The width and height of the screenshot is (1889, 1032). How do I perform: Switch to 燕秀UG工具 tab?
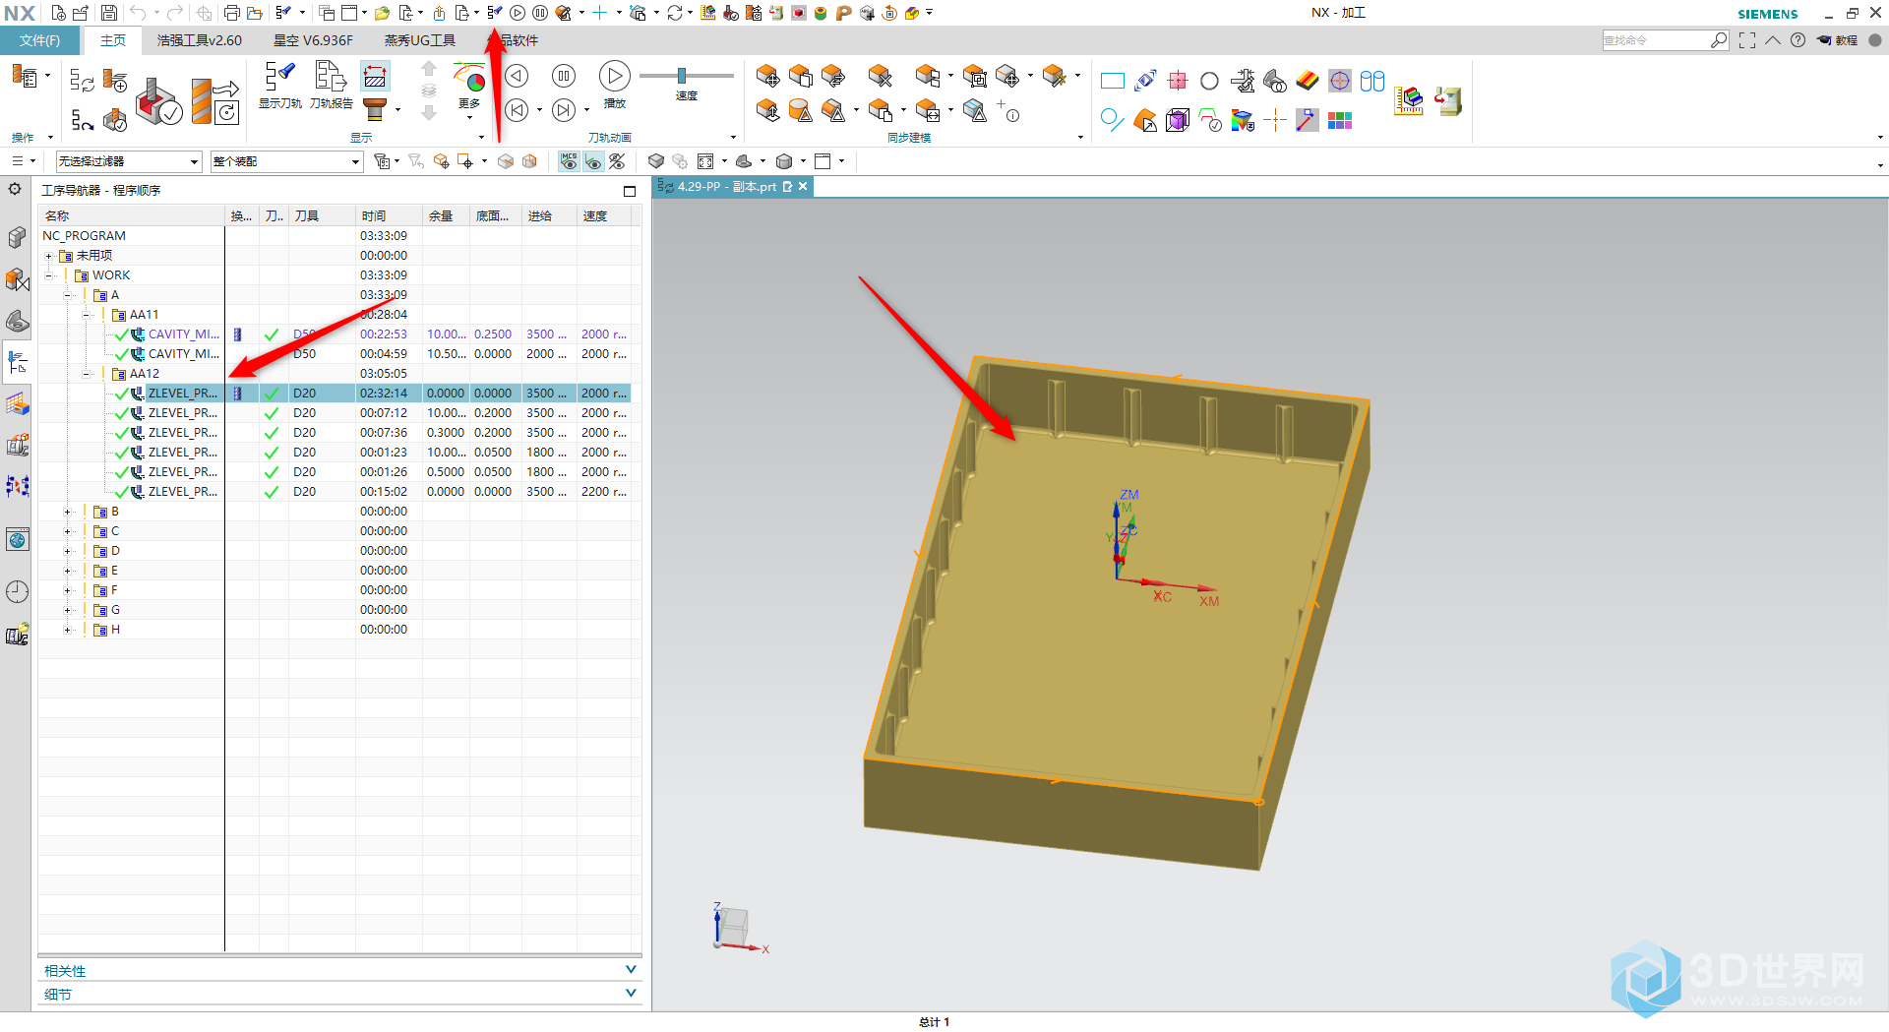(420, 40)
